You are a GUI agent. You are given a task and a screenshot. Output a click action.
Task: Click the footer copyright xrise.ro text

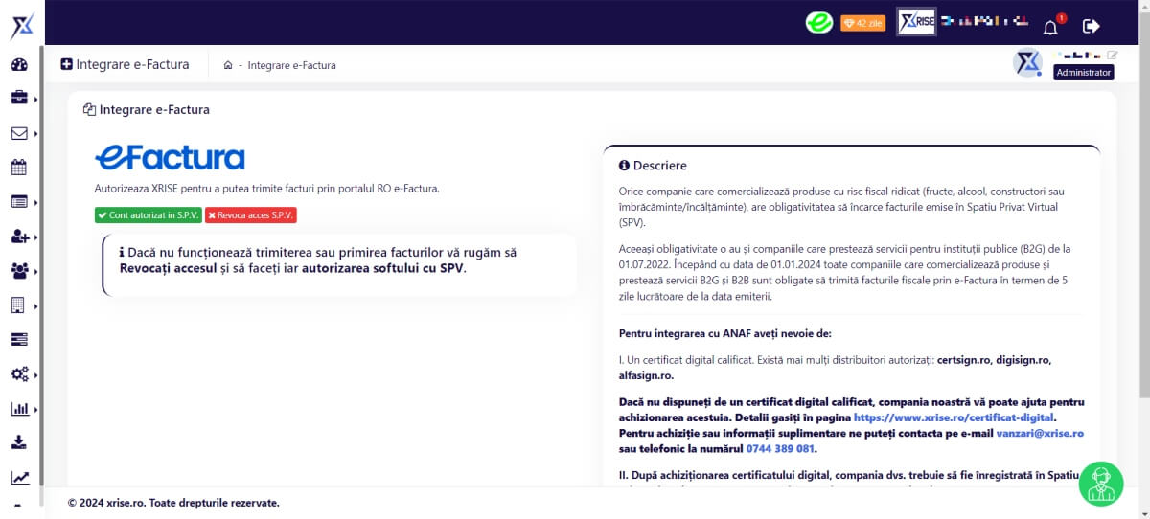coord(173,503)
